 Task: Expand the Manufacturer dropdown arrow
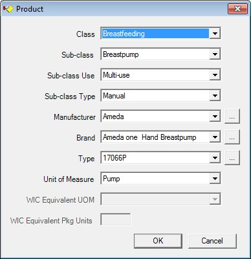tap(215, 117)
